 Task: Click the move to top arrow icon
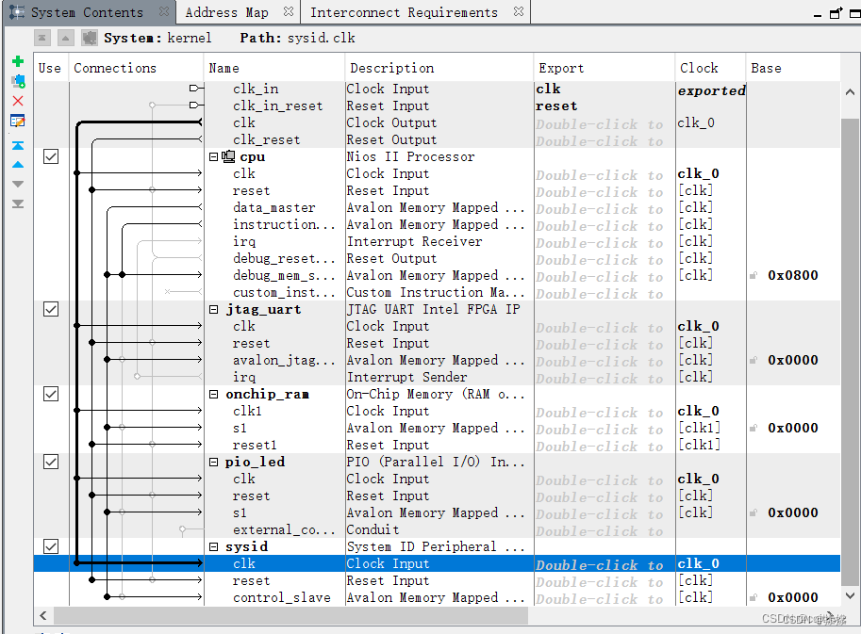coord(18,145)
